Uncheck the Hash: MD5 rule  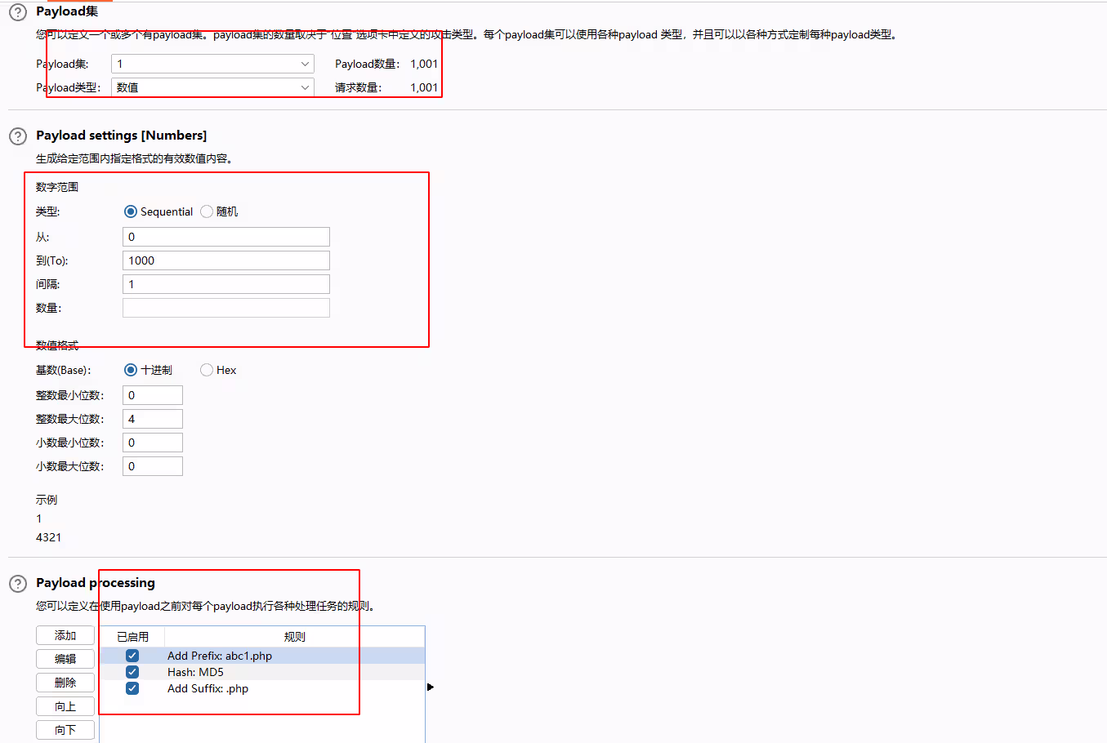click(x=132, y=672)
